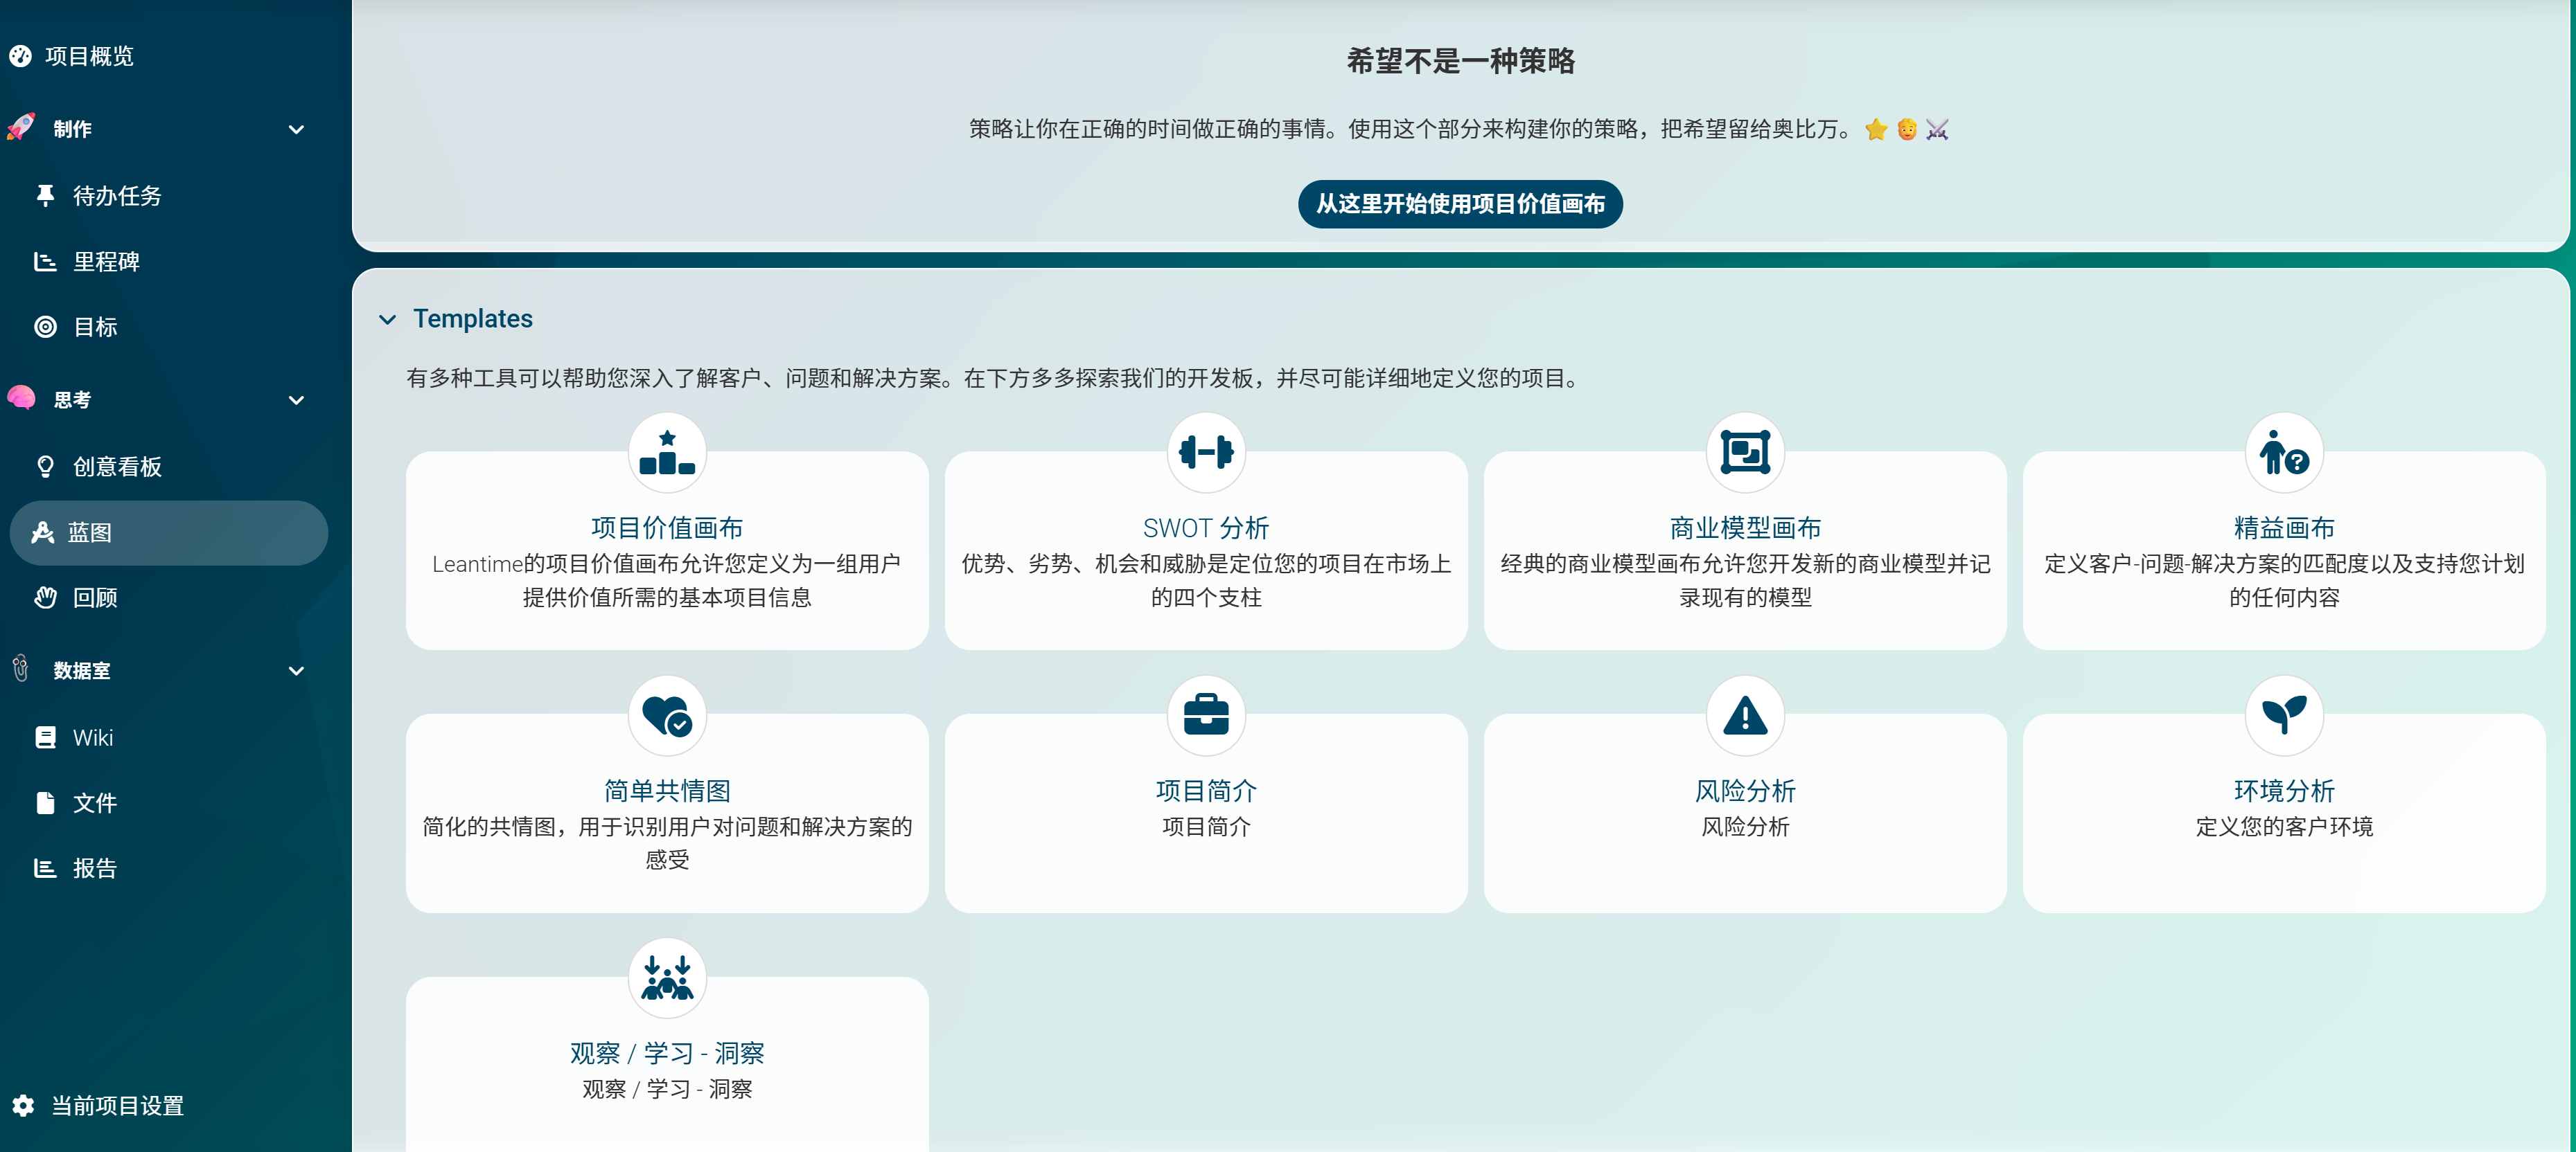Click the 精益画布 person question icon
This screenshot has width=2576, height=1152.
(x=2284, y=453)
